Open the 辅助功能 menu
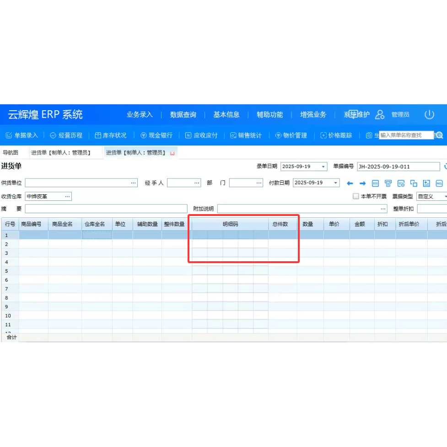Image resolution: width=447 pixels, height=447 pixels. coord(269,114)
